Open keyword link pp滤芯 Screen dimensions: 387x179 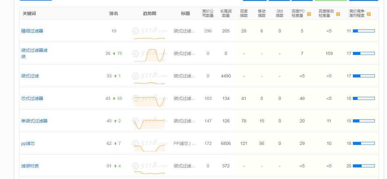(28, 143)
